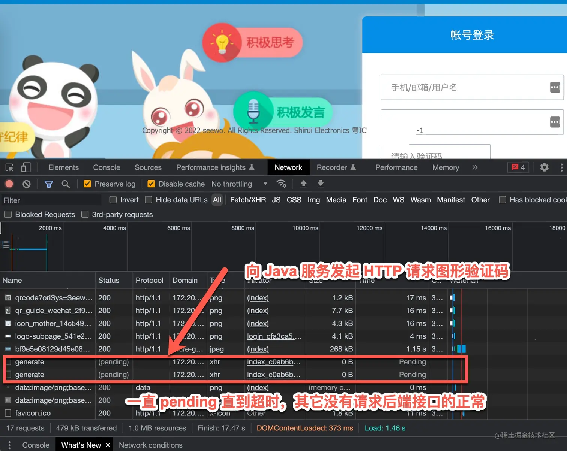Switch to the Sources tab
The image size is (567, 451).
tap(148, 167)
